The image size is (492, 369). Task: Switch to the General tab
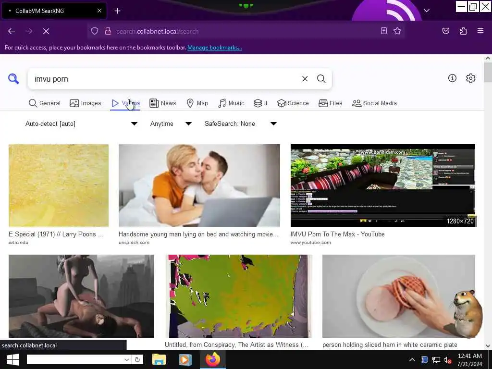(45, 103)
